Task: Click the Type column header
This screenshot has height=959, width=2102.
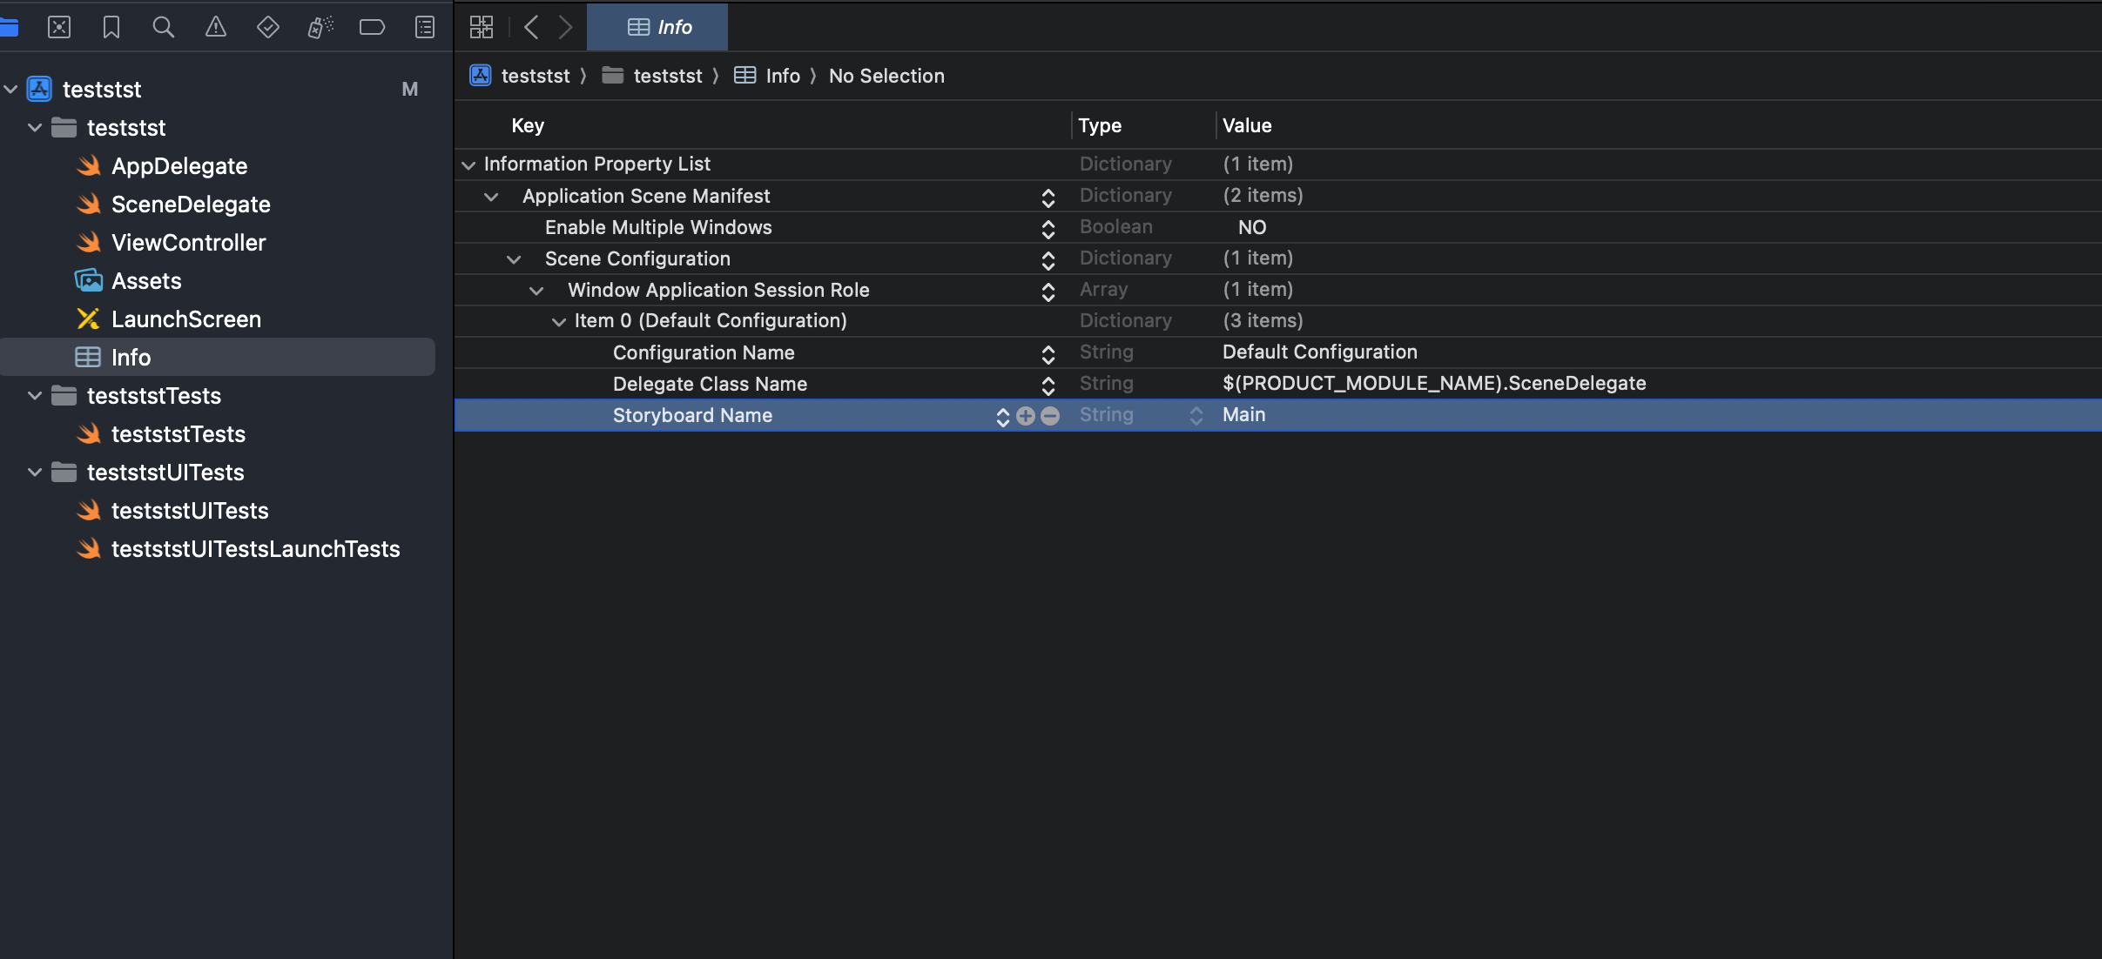Action: coord(1100,125)
